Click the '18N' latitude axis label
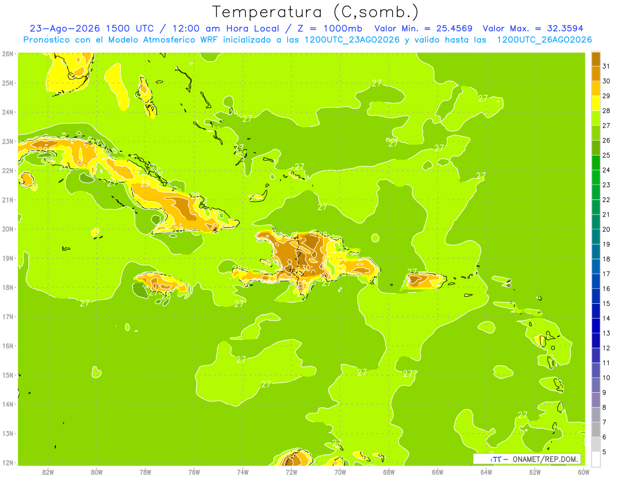620x479 pixels. click(x=7, y=287)
